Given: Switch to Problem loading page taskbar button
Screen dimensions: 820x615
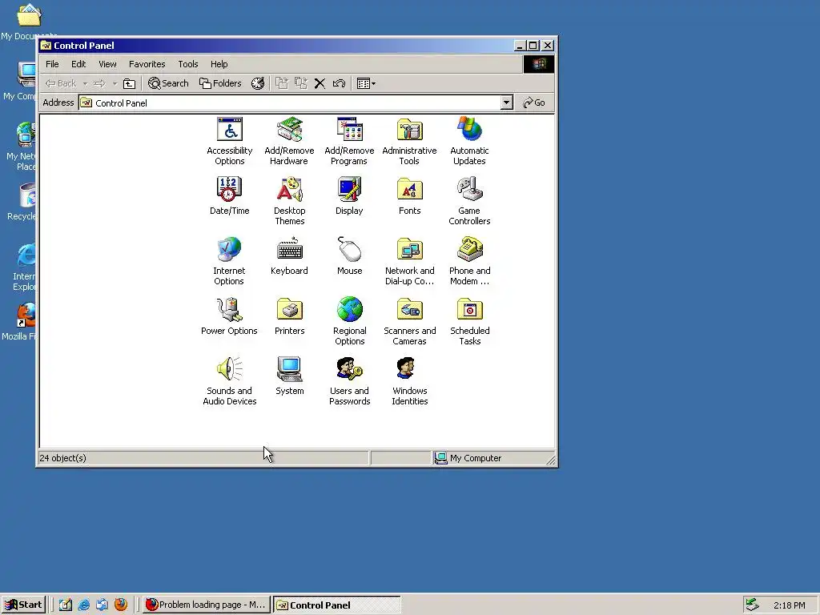Looking at the screenshot, I should 206,605.
